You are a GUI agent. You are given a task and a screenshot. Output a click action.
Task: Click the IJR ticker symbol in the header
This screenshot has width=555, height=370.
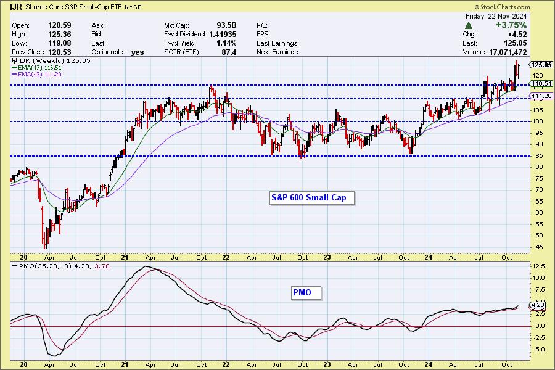tap(16, 6)
